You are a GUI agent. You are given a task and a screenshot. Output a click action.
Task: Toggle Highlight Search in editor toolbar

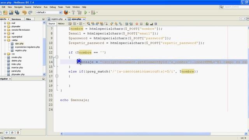point(102,24)
